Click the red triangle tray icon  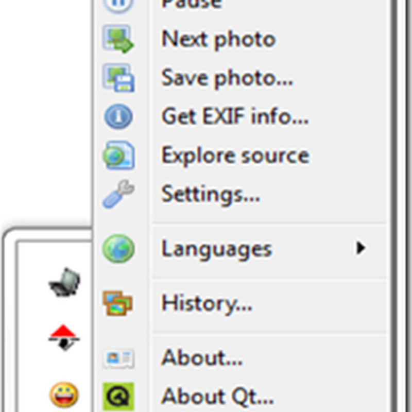pos(64,337)
